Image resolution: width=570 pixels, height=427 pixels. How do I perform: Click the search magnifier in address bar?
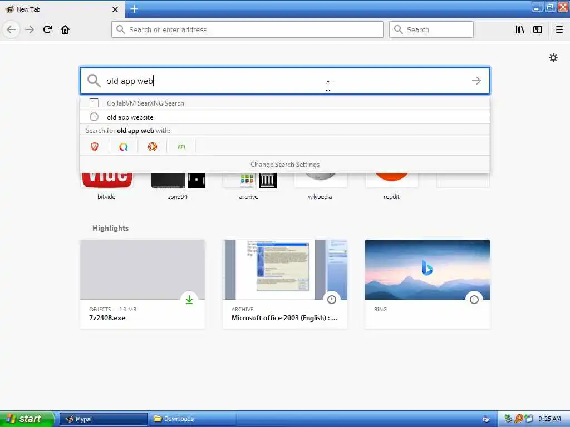click(x=120, y=29)
